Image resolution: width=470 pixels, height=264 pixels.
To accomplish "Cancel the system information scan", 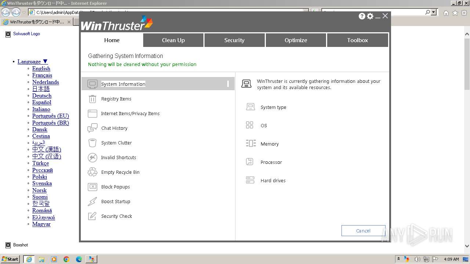I will point(363,231).
